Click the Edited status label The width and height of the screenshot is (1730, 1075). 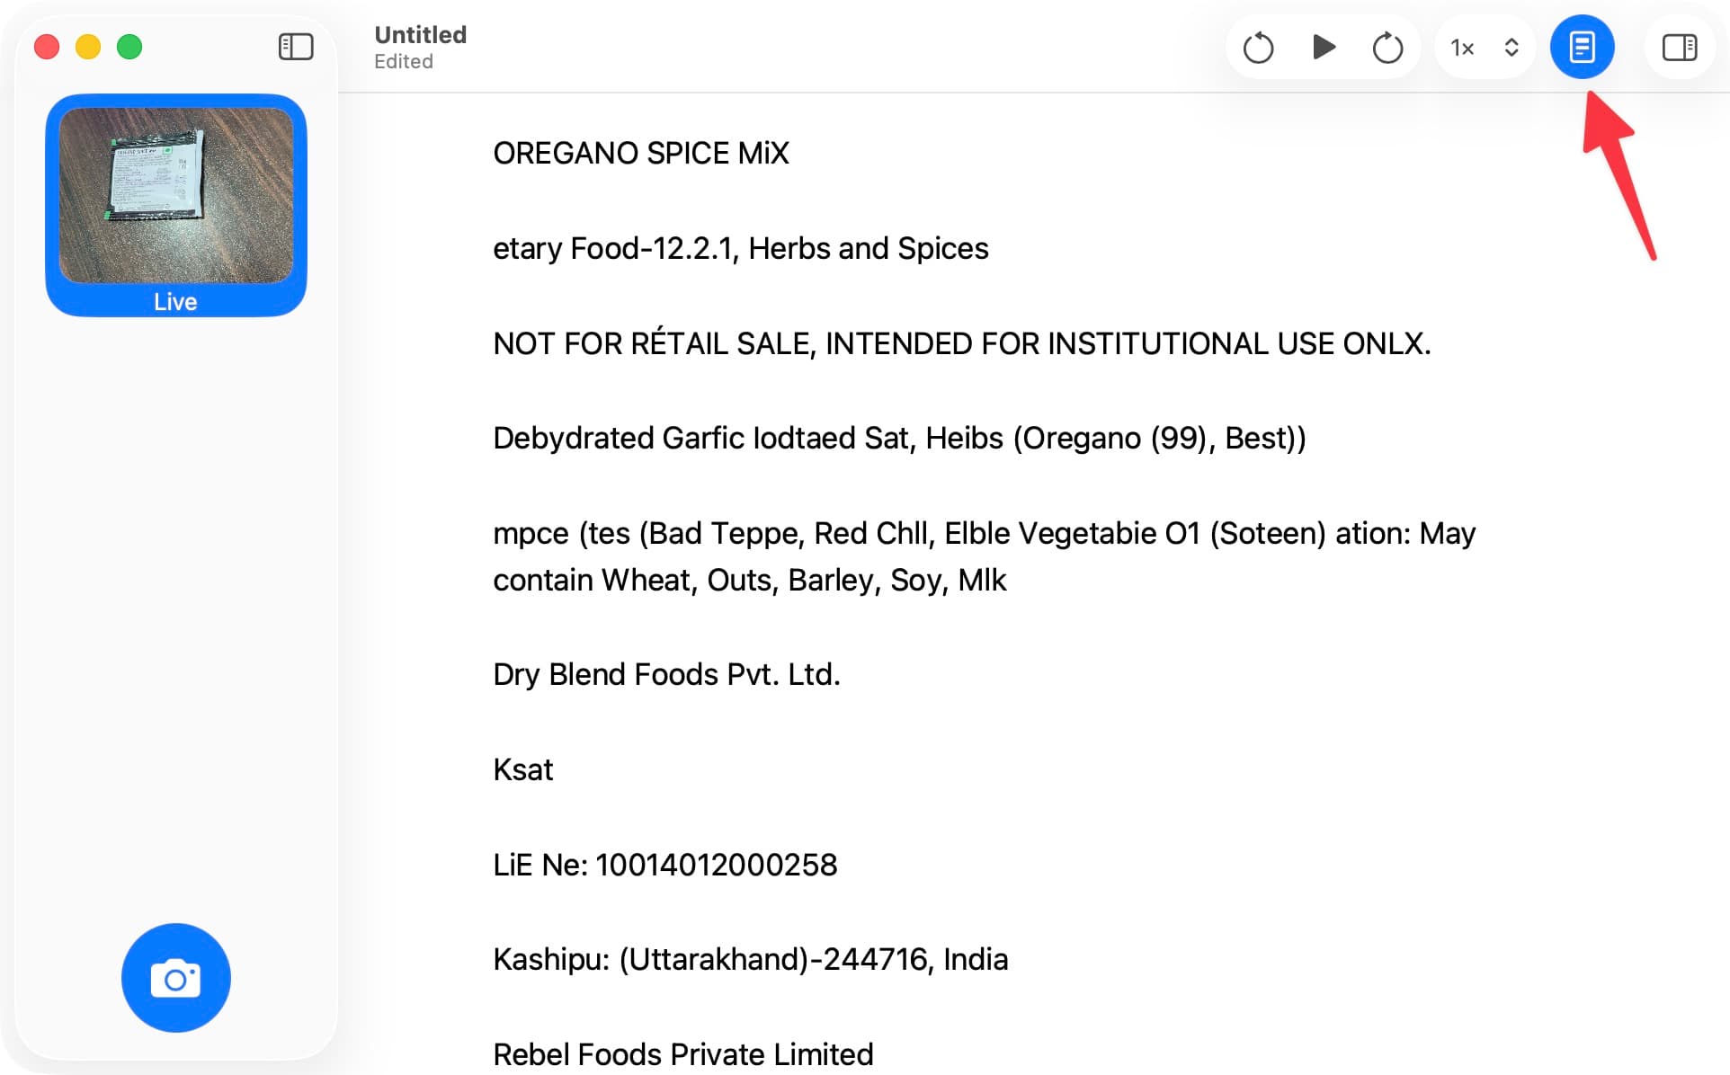(x=404, y=62)
